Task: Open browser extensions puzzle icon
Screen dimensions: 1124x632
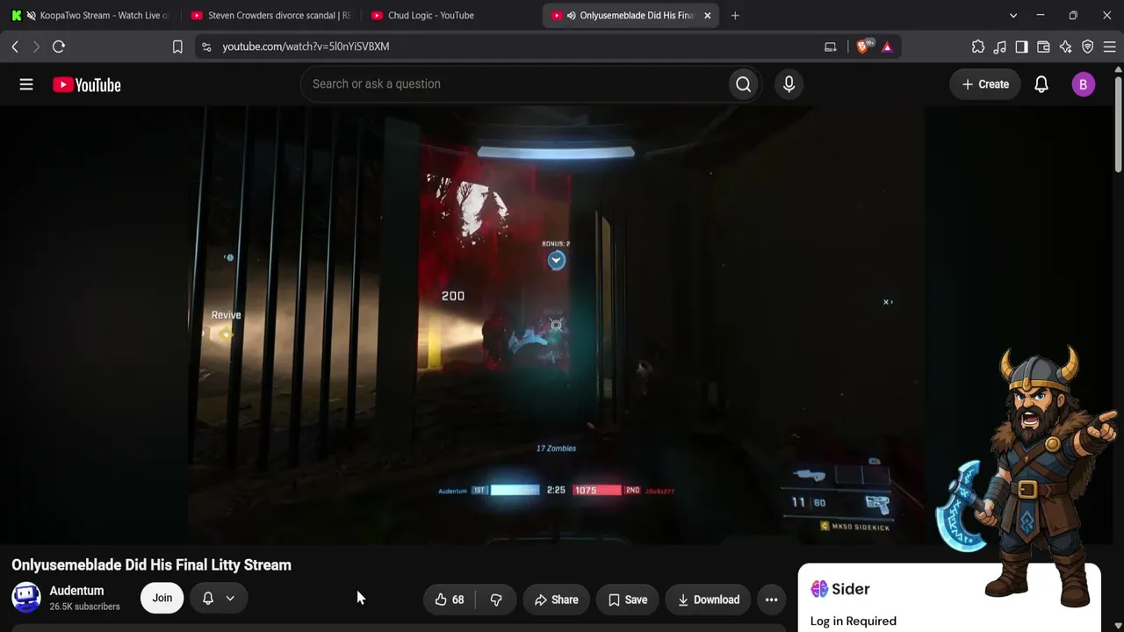Action: [978, 47]
